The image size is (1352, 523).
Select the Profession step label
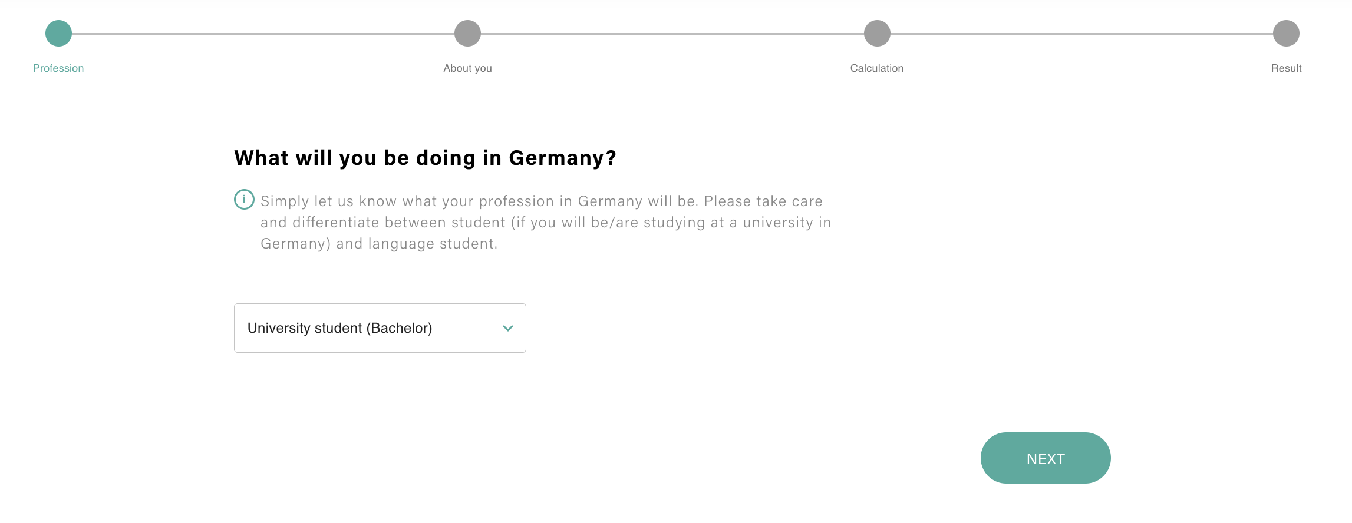point(58,68)
